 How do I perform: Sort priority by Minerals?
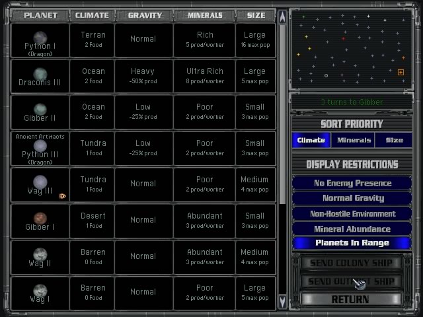(354, 140)
